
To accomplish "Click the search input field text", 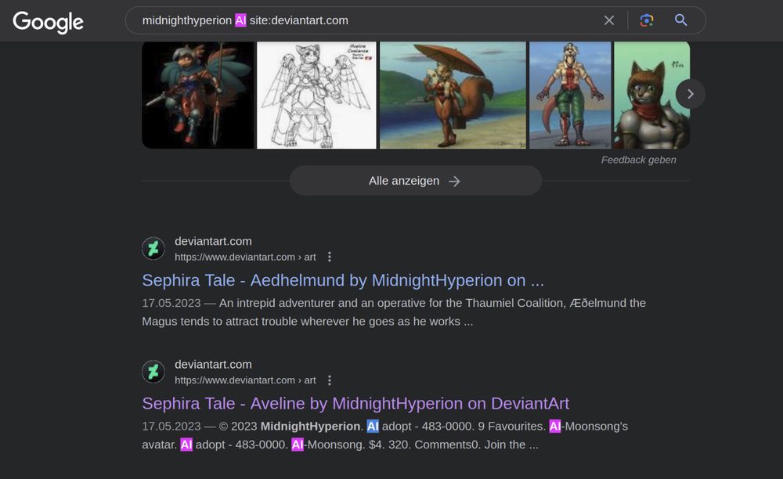I will point(245,20).
